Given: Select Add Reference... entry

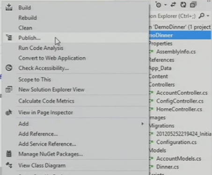Looking at the screenshot, I should (x=38, y=134).
